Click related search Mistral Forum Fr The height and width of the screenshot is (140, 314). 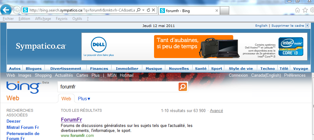(x=23, y=127)
